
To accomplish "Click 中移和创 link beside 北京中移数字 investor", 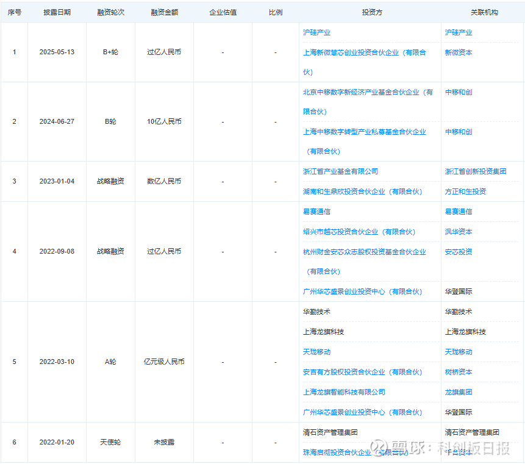I will 459,92.
